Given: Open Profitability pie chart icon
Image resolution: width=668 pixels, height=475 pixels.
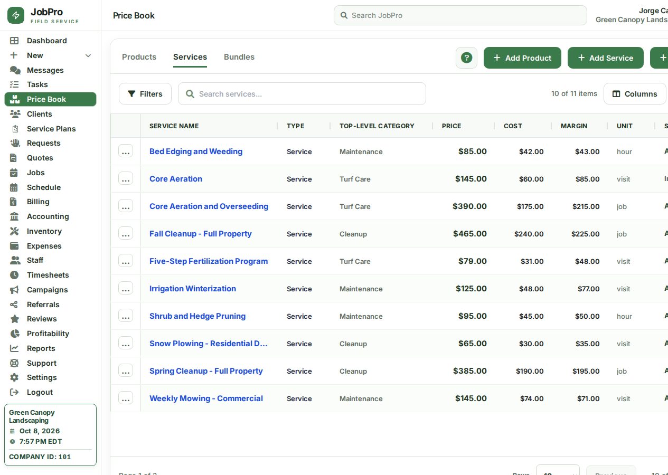Looking at the screenshot, I should [x=15, y=334].
